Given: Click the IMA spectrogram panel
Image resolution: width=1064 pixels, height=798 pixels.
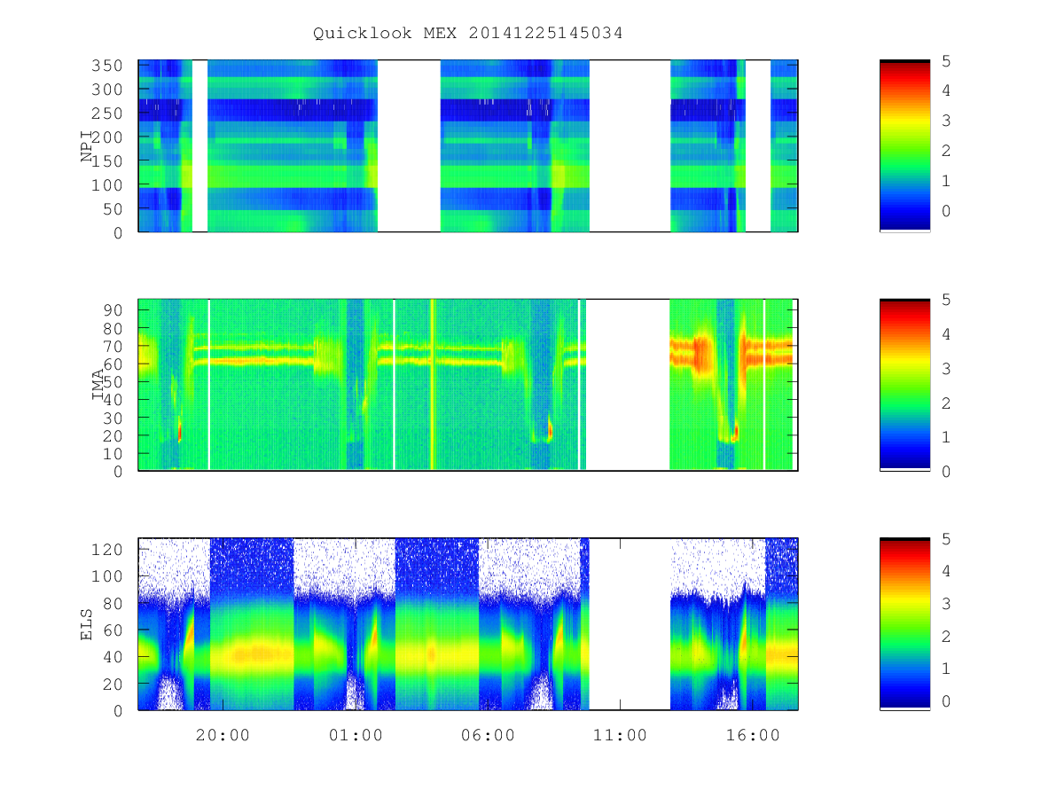Looking at the screenshot, I should tap(468, 385).
